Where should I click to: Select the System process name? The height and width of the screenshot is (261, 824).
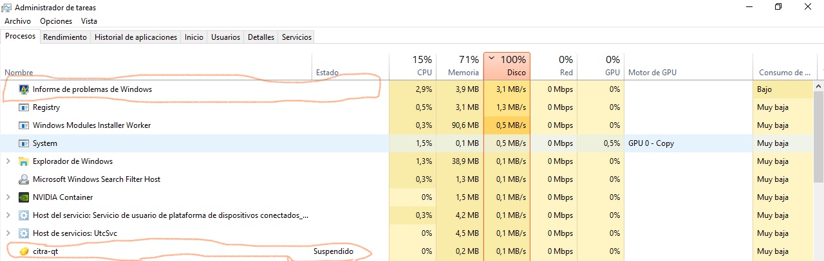click(x=45, y=143)
